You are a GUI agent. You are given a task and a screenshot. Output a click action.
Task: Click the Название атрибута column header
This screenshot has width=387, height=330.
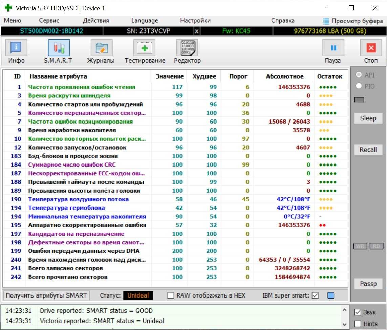58,76
